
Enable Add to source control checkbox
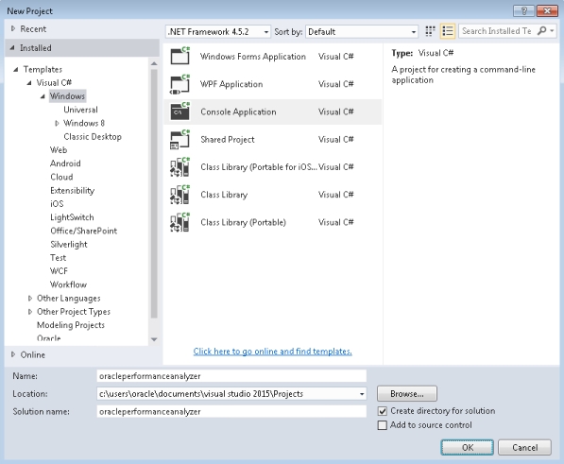coord(383,425)
